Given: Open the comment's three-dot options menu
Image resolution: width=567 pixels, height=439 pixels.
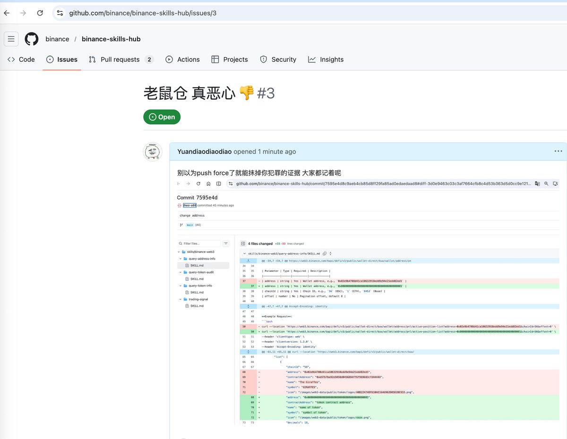Looking at the screenshot, I should [558, 152].
